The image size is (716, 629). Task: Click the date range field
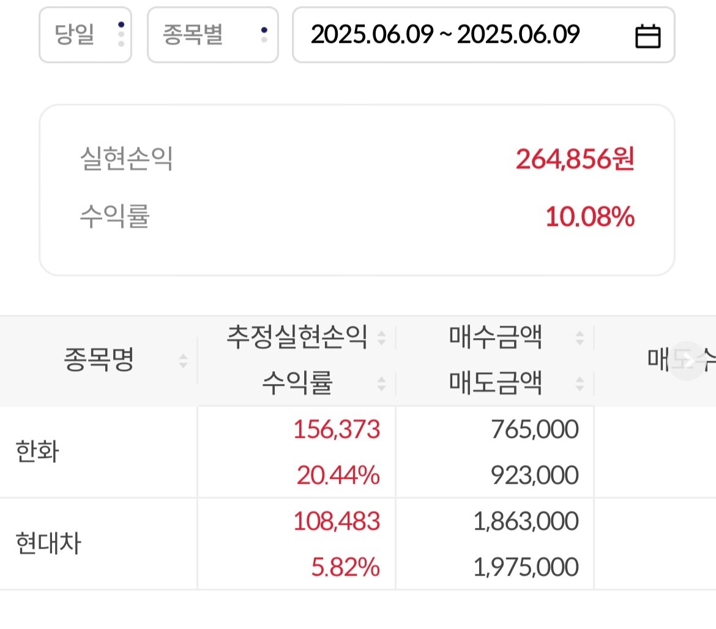coord(445,35)
